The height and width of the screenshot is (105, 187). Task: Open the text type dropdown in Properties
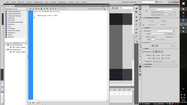coord(161,15)
